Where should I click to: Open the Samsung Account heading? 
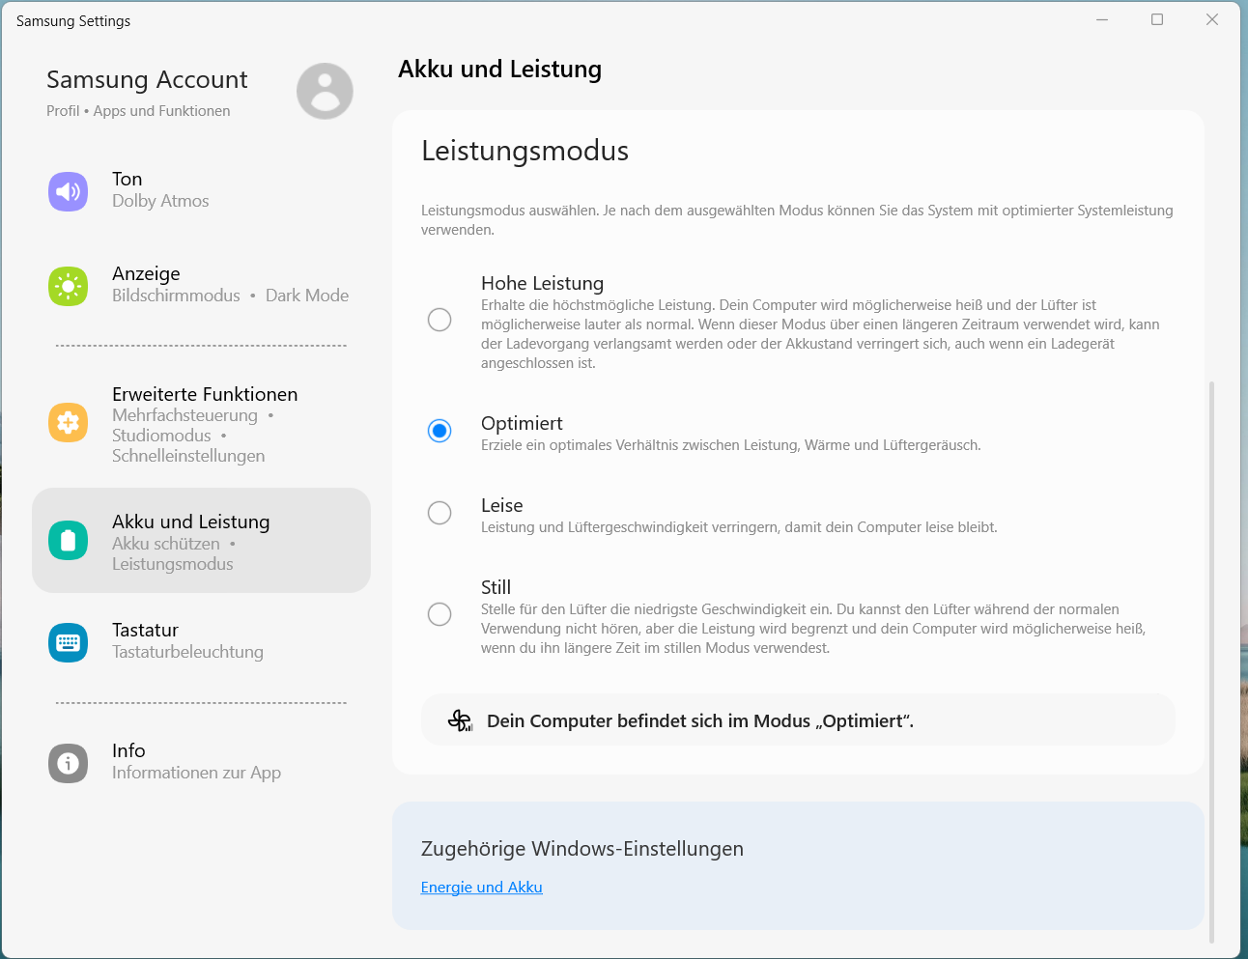(x=147, y=79)
